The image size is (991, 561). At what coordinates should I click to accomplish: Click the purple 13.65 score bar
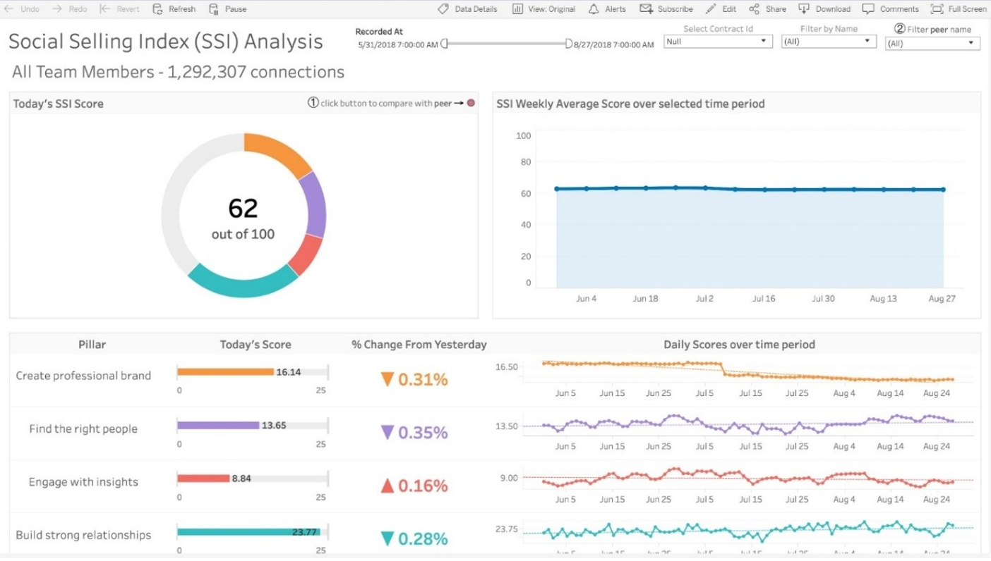[218, 426]
